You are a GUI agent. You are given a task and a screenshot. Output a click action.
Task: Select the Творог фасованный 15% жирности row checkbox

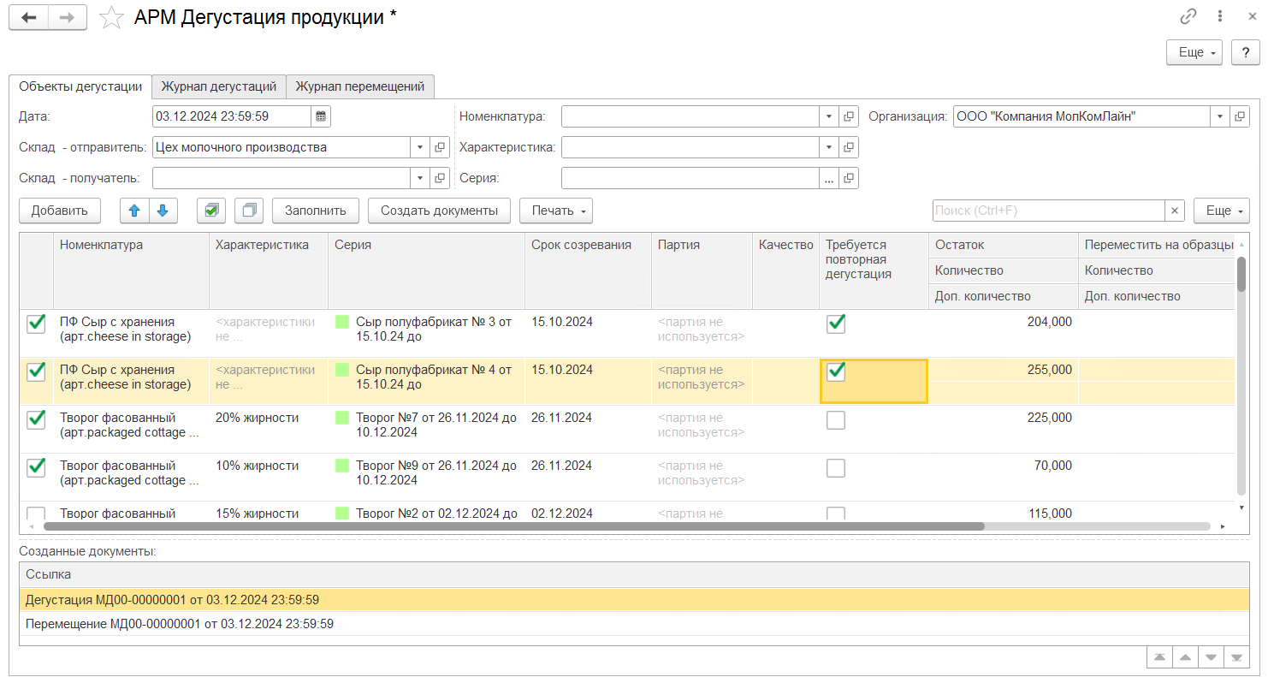(x=36, y=514)
